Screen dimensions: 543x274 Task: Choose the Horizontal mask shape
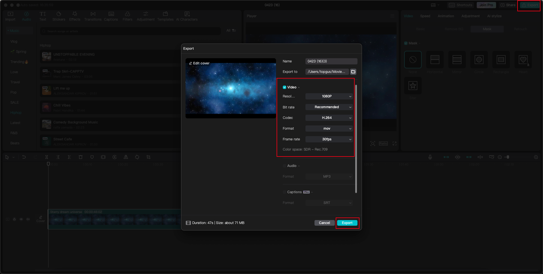435,60
